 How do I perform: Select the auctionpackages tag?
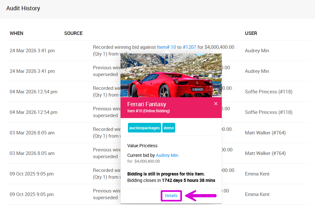[x=144, y=128]
